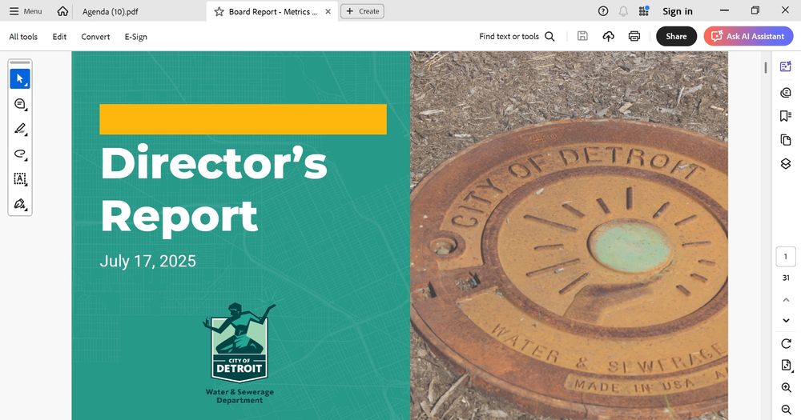Click the manhole cover photo

click(569, 235)
